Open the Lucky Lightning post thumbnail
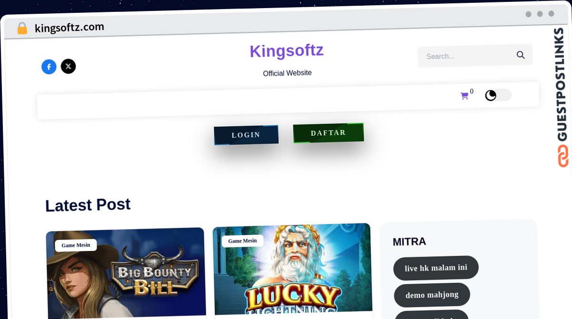 292,269
